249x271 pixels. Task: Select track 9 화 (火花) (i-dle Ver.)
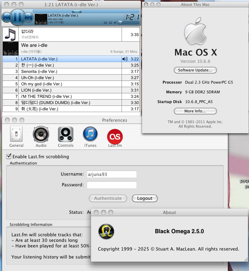click(x=71, y=109)
